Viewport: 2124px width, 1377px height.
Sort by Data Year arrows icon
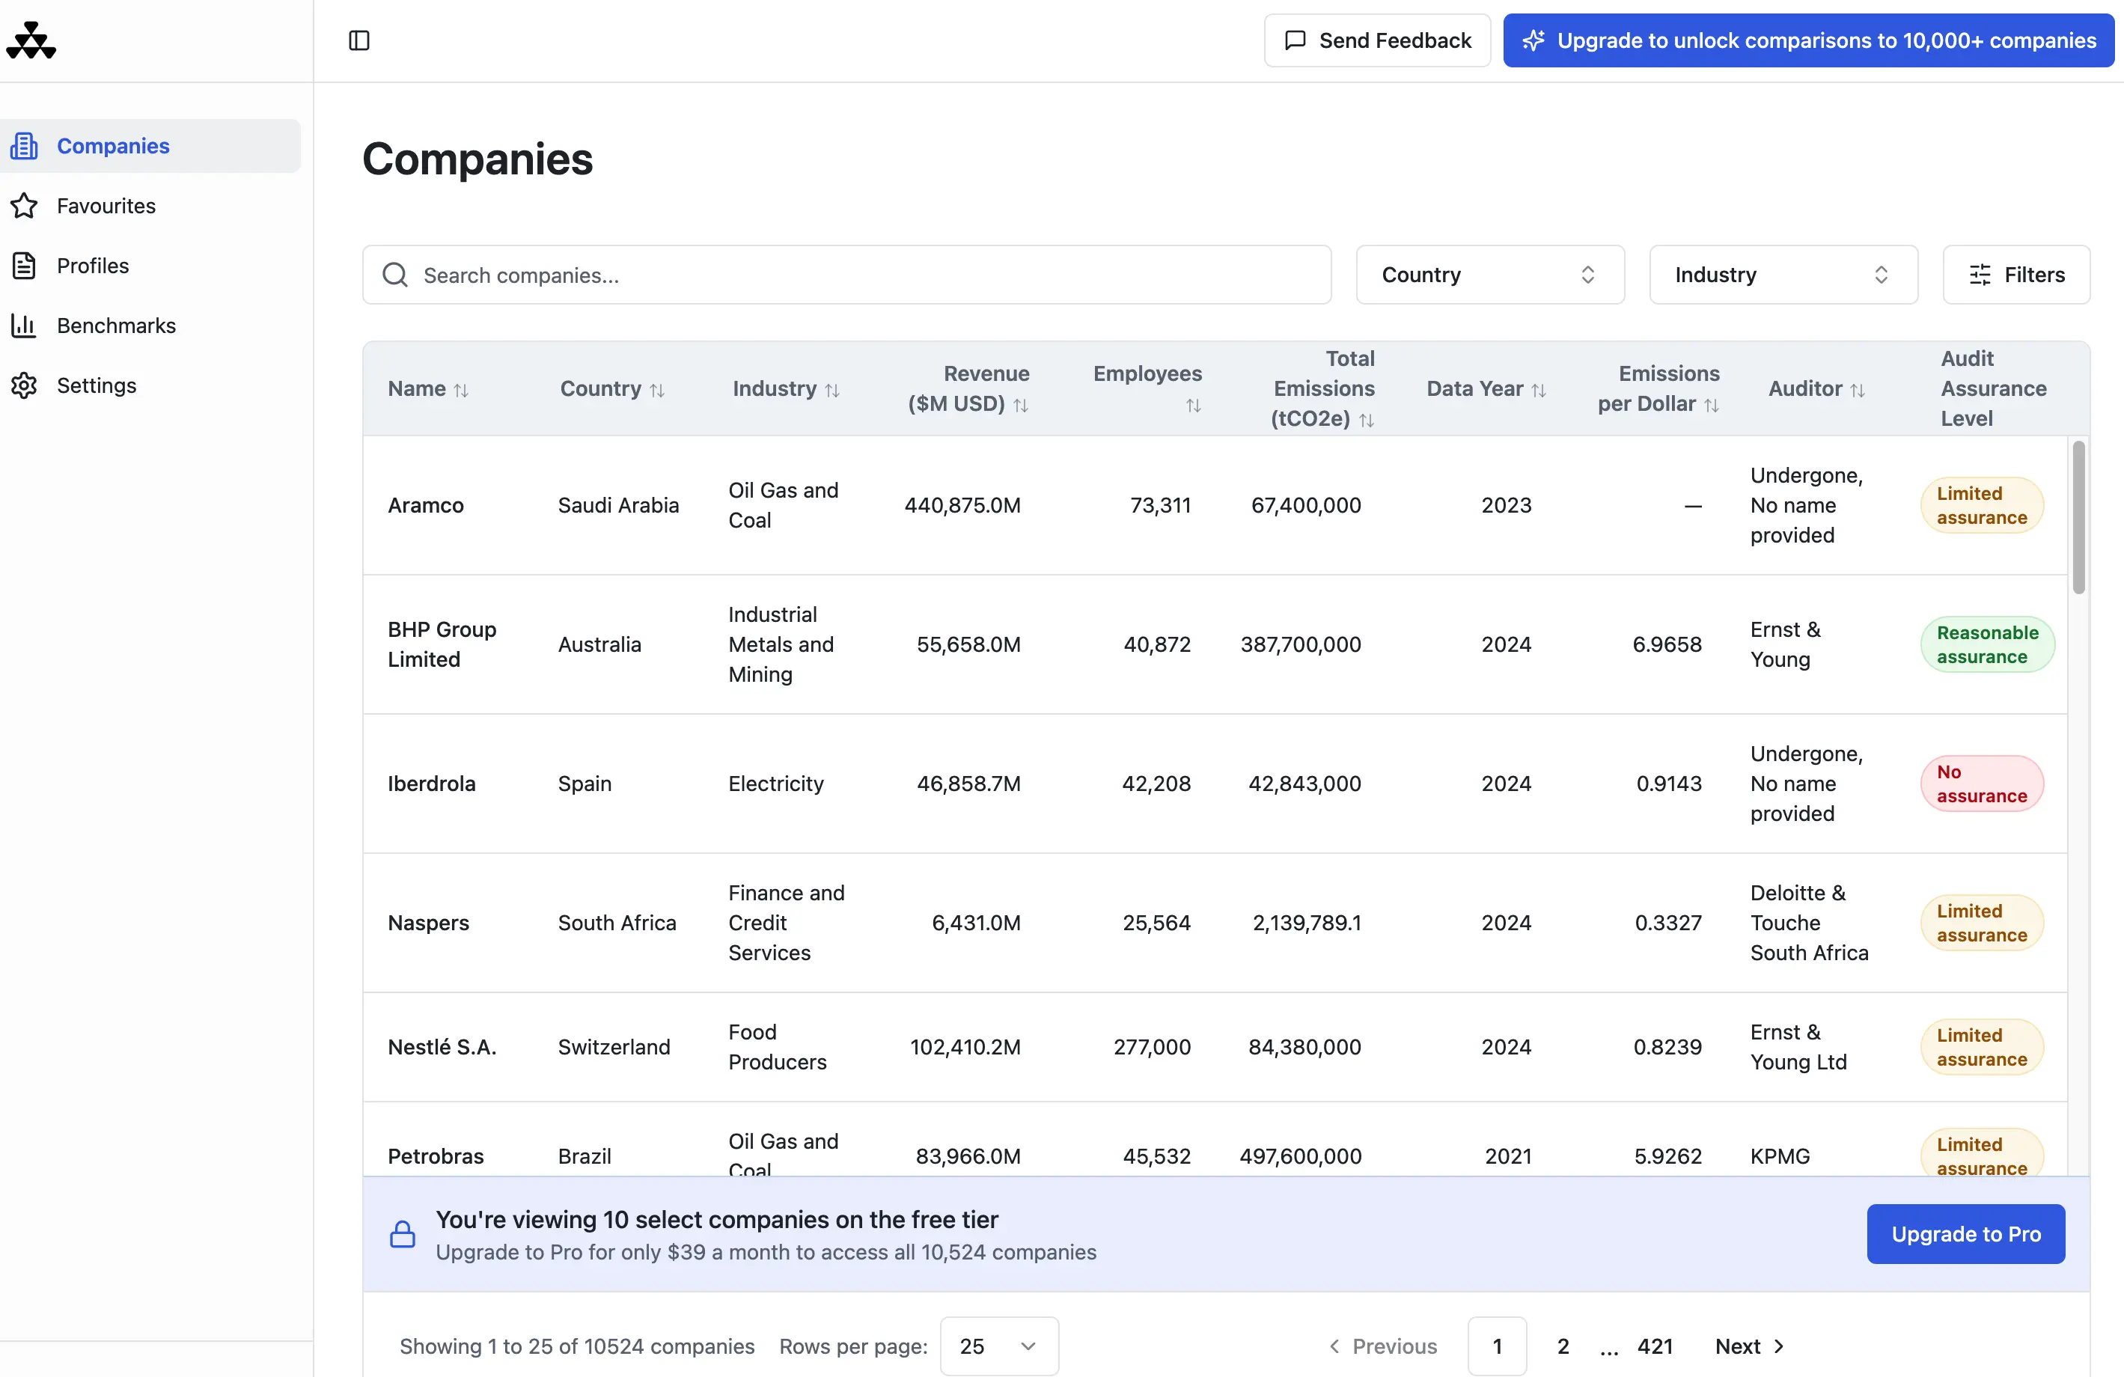[x=1539, y=391]
